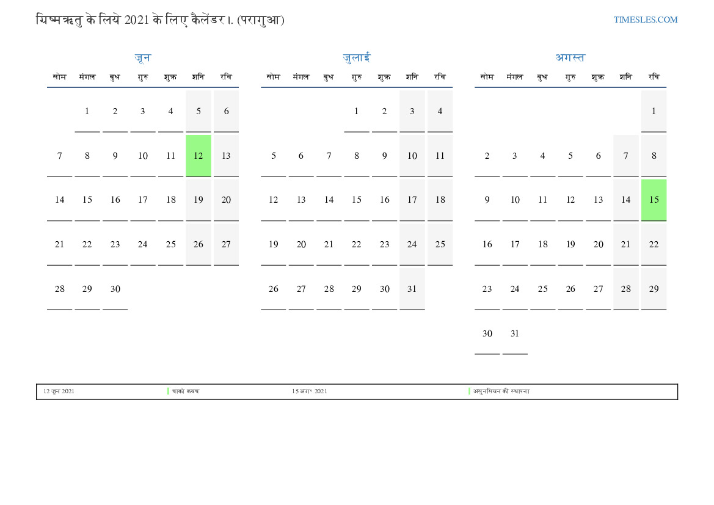Click the असुनसियन की स्थापना holiday label

tap(502, 391)
